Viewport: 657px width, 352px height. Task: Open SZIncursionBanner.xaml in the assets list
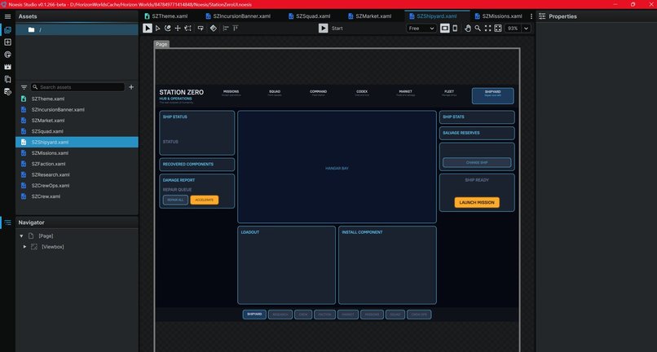coord(77,110)
